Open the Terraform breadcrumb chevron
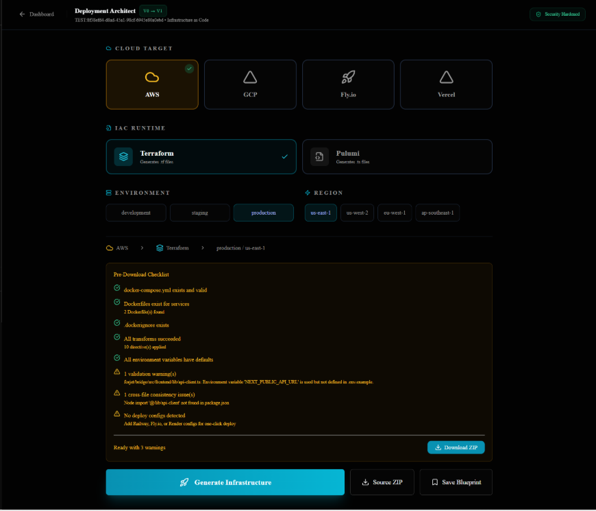The width and height of the screenshot is (596, 511). coord(203,248)
